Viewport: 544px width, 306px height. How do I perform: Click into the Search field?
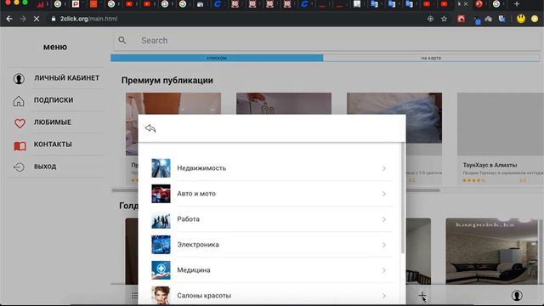point(326,41)
